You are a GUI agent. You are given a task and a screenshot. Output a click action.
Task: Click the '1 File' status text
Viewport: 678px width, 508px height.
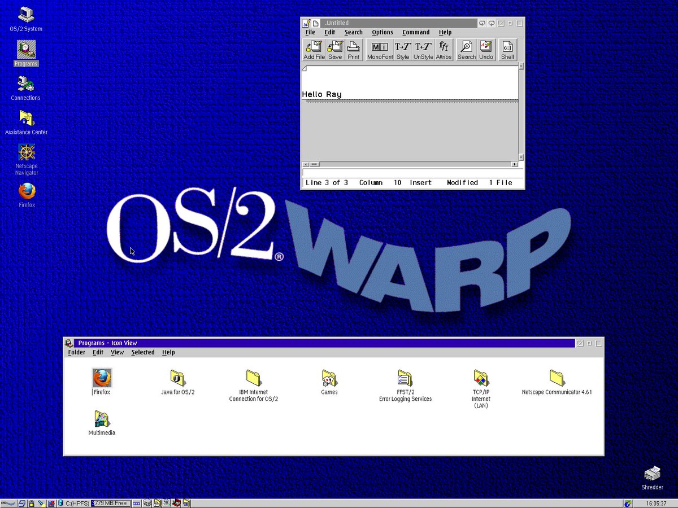click(501, 183)
